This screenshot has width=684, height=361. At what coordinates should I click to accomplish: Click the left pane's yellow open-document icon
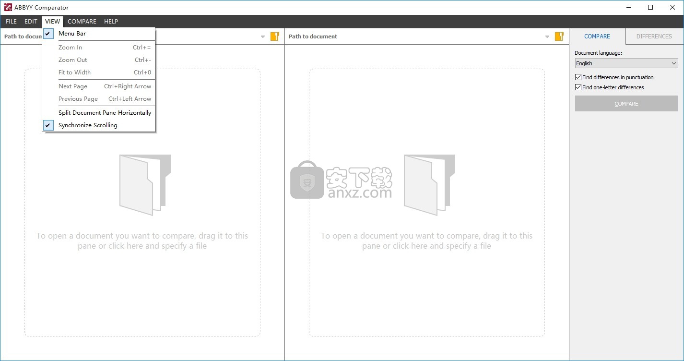274,36
